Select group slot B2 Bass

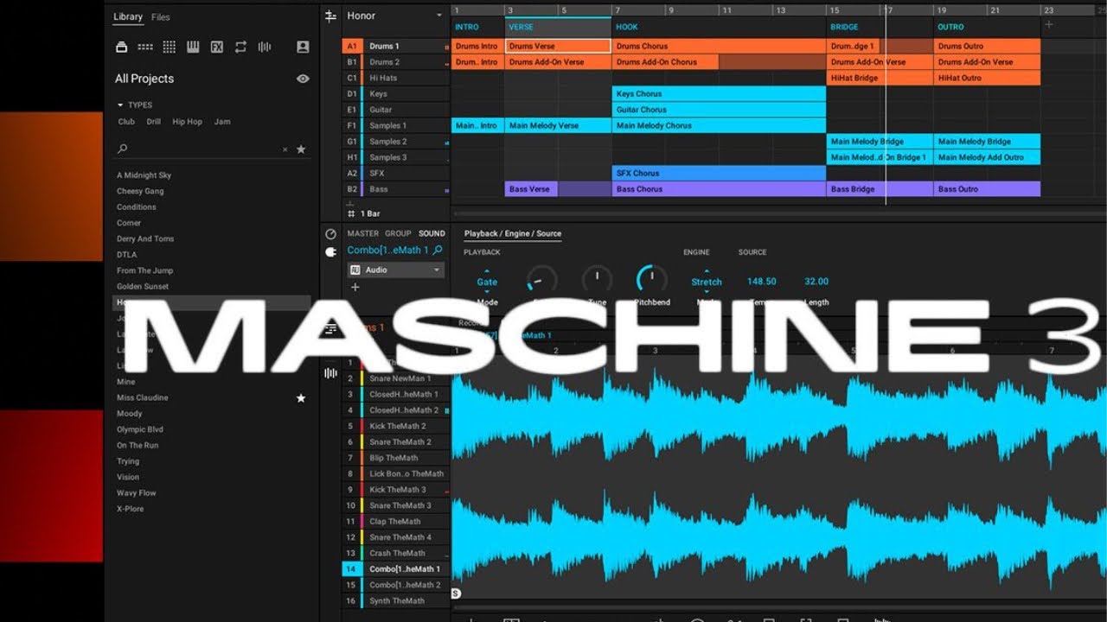click(396, 189)
